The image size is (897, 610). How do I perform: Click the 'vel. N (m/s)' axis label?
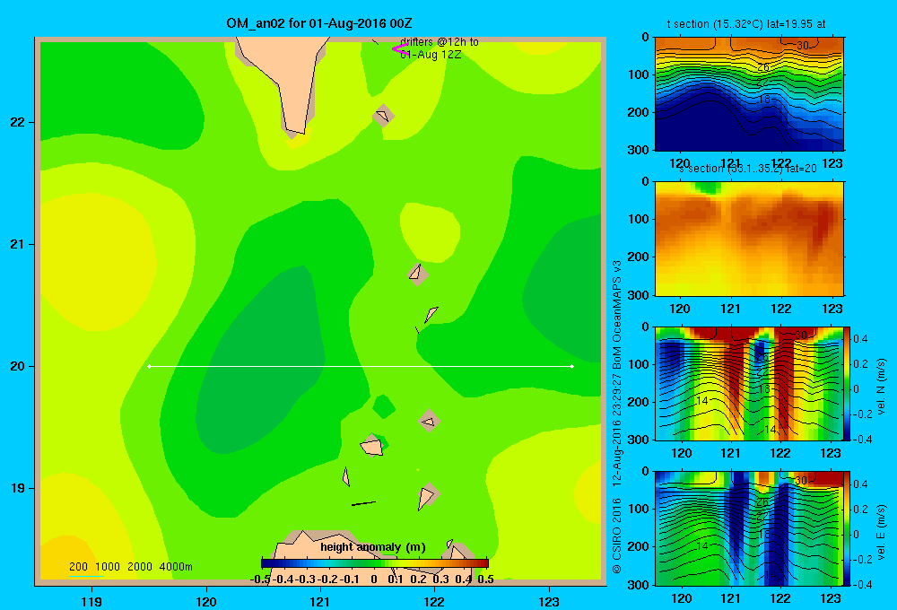tap(882, 387)
